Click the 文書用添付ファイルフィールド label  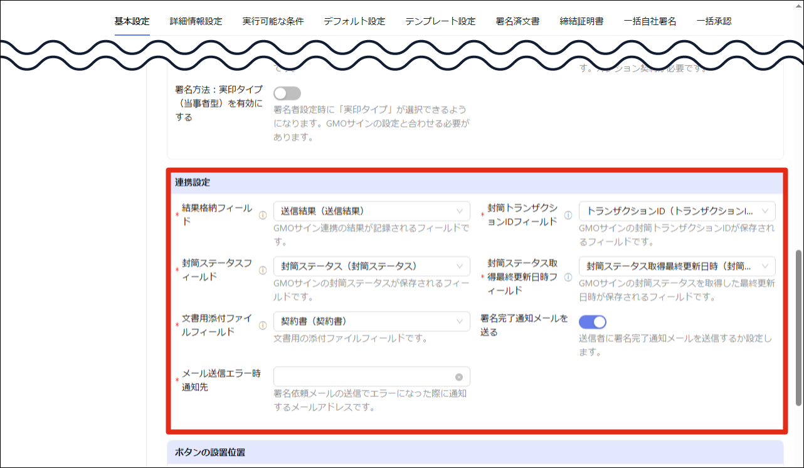[217, 325]
